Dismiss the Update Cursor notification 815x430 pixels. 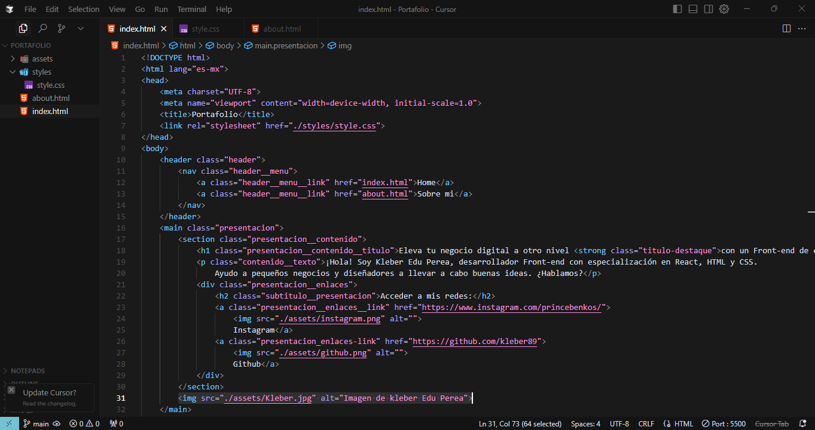pos(11,390)
